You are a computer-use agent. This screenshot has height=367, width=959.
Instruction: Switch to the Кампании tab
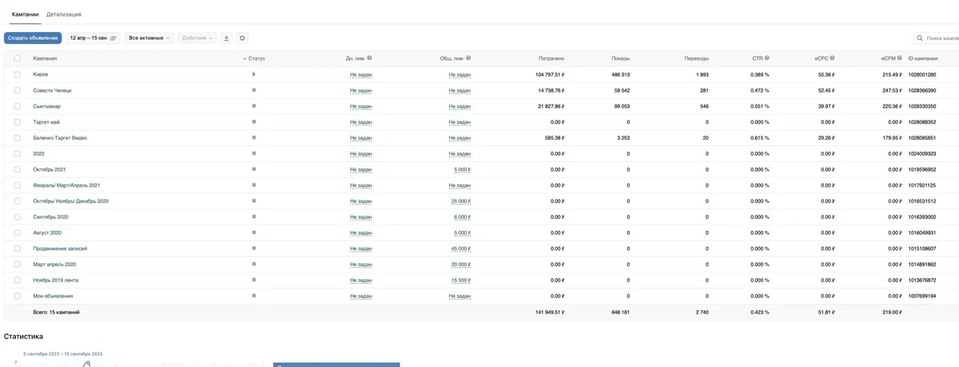coord(26,15)
